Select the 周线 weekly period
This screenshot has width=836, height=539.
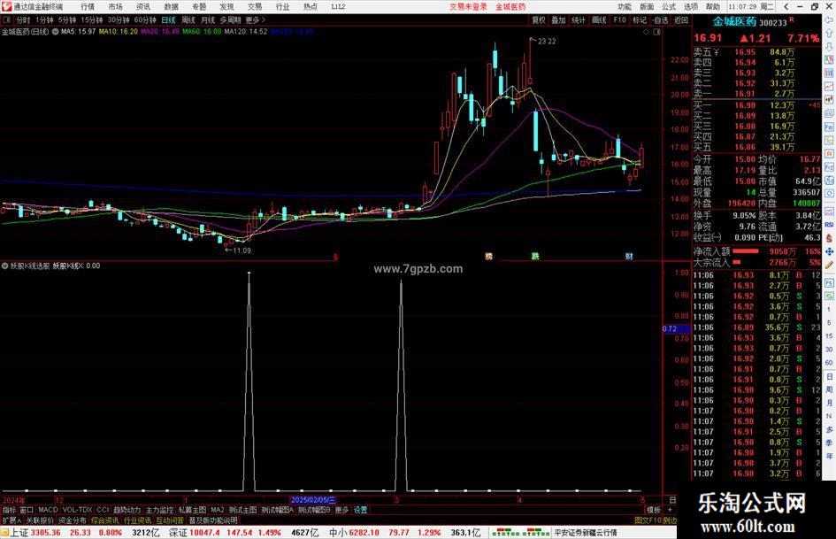[x=188, y=20]
